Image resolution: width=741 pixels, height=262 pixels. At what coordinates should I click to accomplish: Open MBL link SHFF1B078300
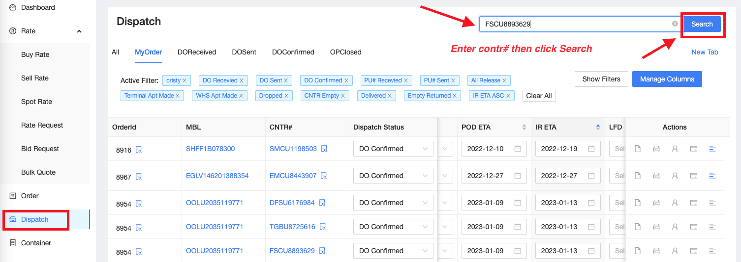pos(210,149)
